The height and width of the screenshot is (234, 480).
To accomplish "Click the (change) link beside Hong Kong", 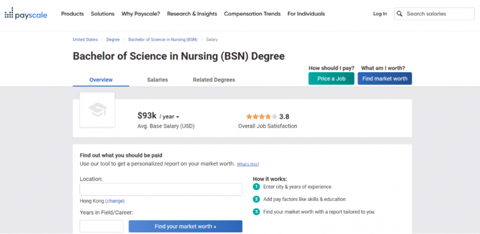I will tap(115, 201).
